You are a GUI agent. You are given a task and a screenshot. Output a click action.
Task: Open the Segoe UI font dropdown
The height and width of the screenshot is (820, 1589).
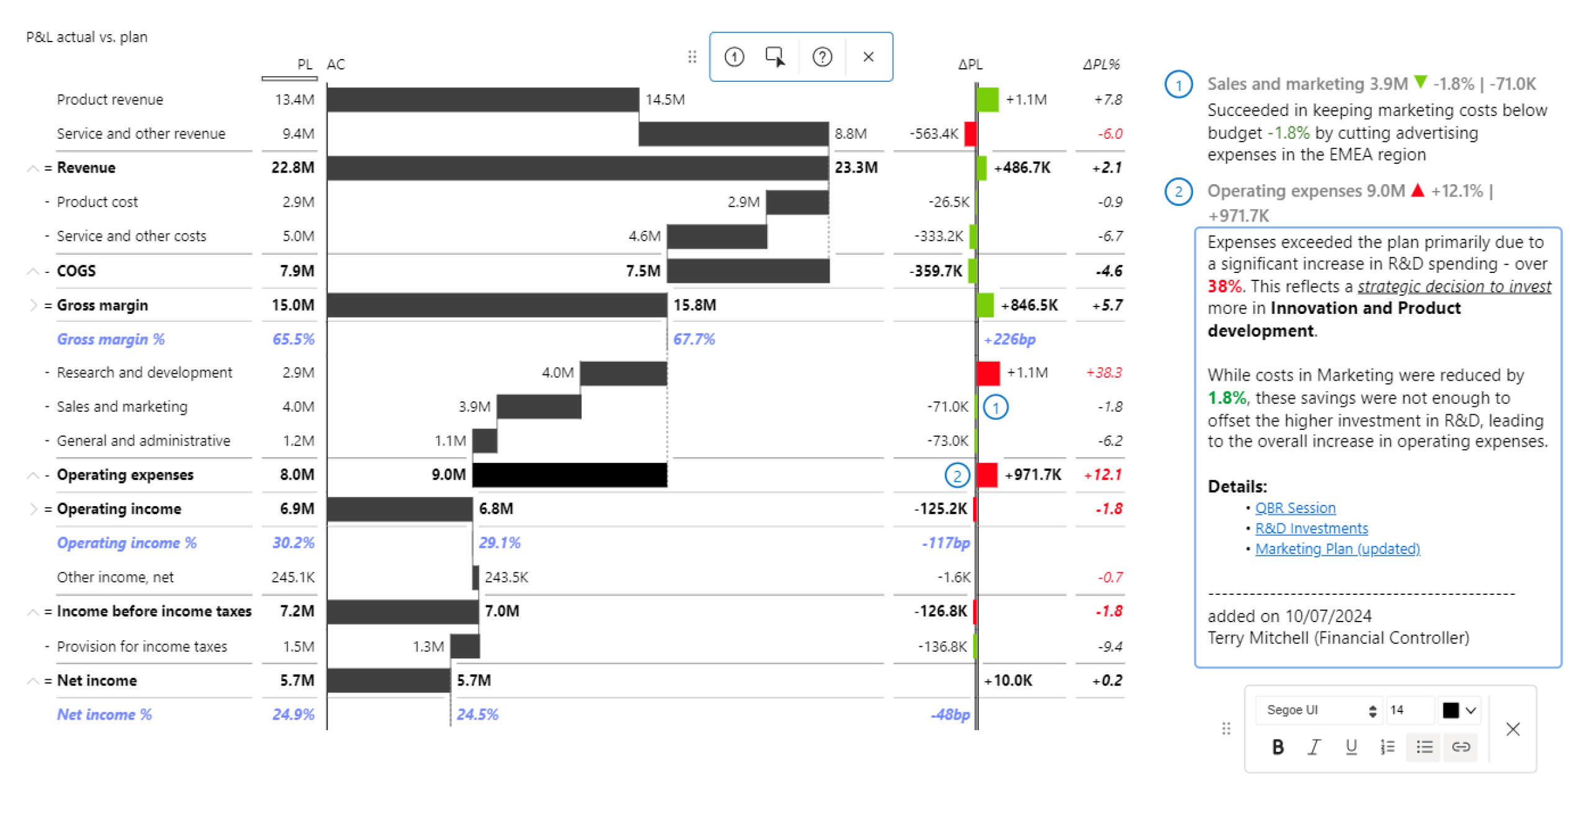[1321, 710]
